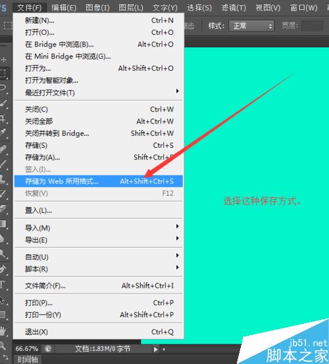The image size is (329, 364).
Task: Choose 存储(S) entry
Action: coord(99,146)
